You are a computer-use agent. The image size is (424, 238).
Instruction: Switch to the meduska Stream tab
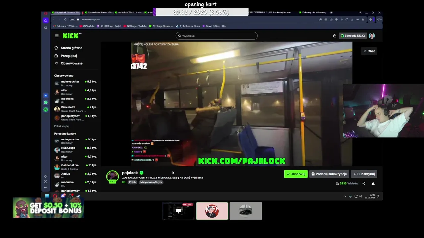[x=98, y=12]
